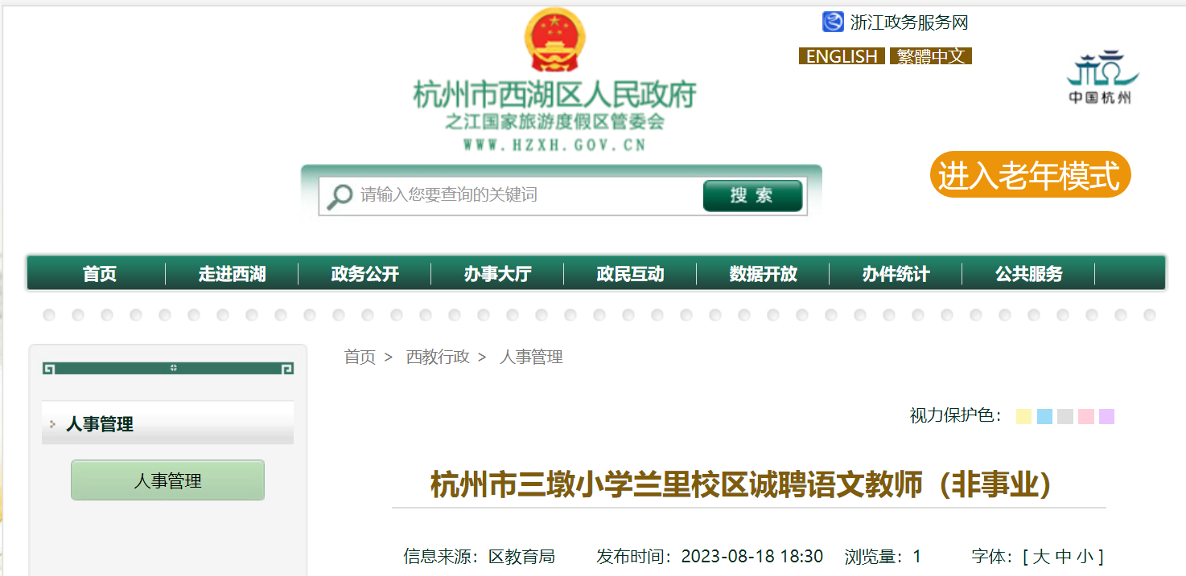Click the arrow icon beside 人事管理 heading
Image resolution: width=1186 pixels, height=576 pixels.
(52, 423)
